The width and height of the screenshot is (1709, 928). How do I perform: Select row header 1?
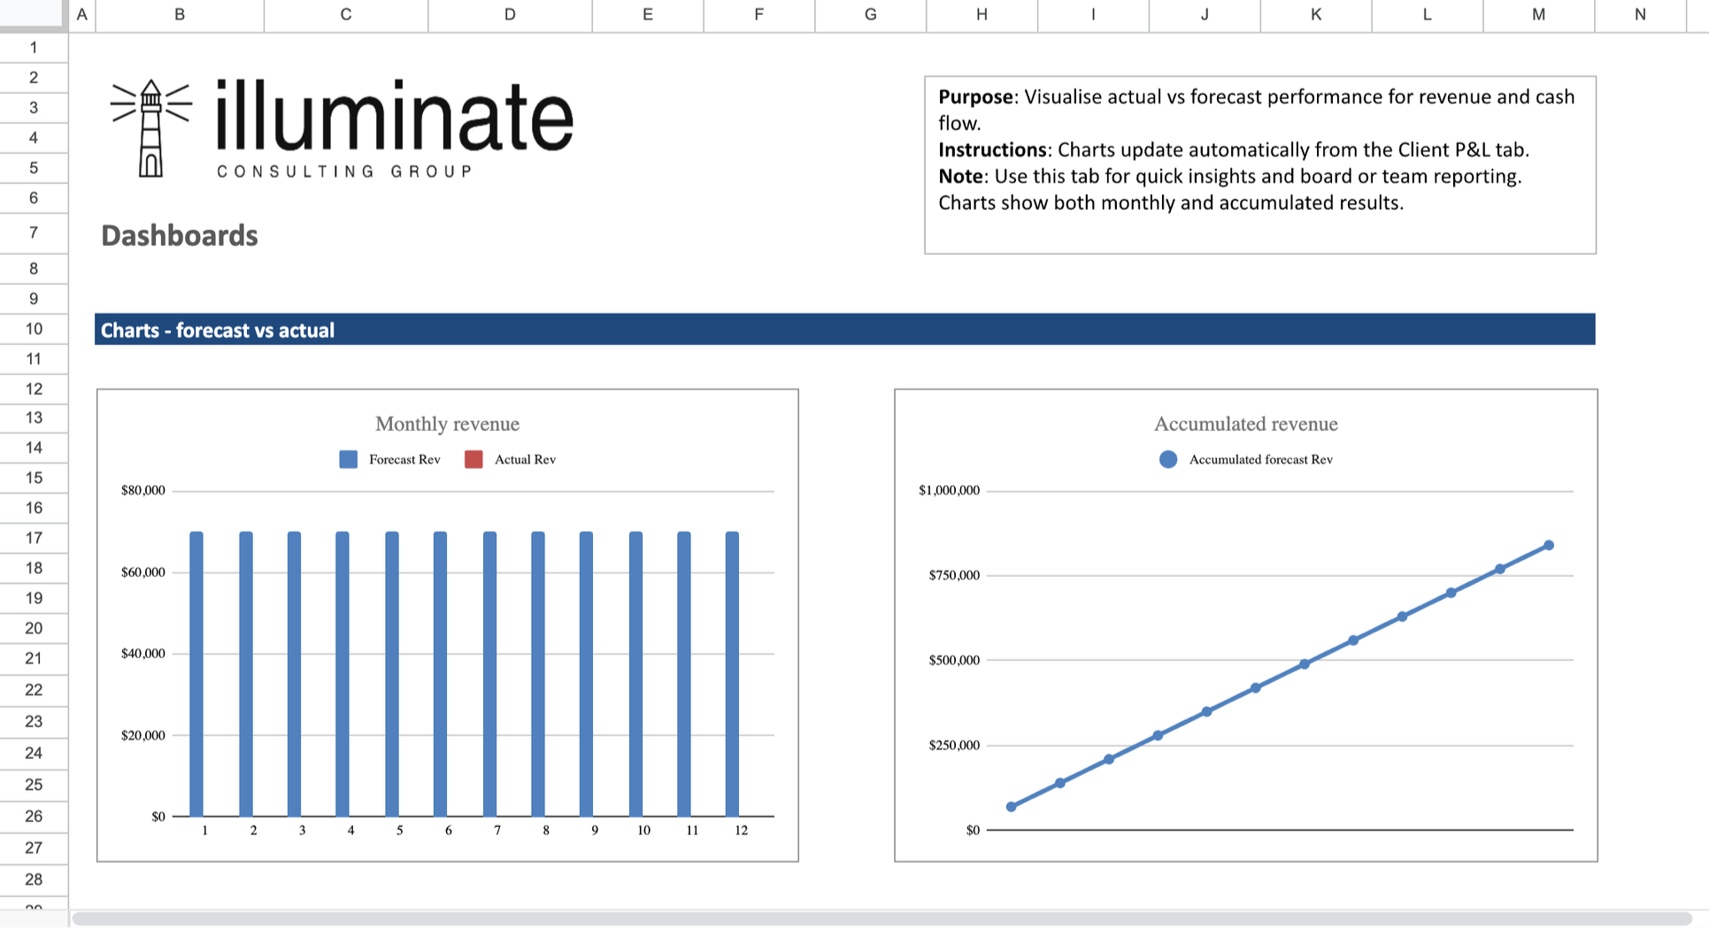click(34, 47)
